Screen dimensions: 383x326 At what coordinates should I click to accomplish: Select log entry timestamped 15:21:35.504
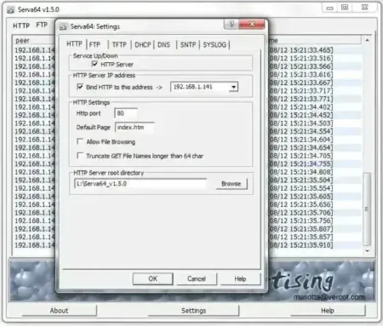[x=301, y=180]
